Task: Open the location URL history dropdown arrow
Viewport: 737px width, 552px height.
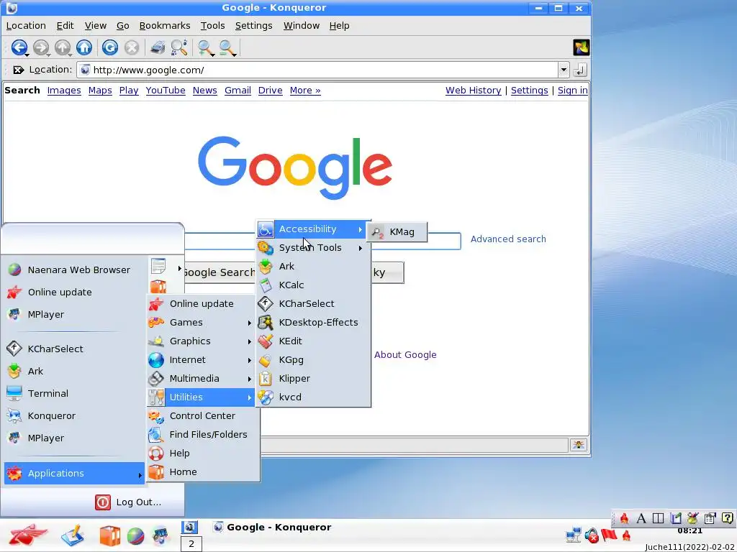Action: (564, 70)
